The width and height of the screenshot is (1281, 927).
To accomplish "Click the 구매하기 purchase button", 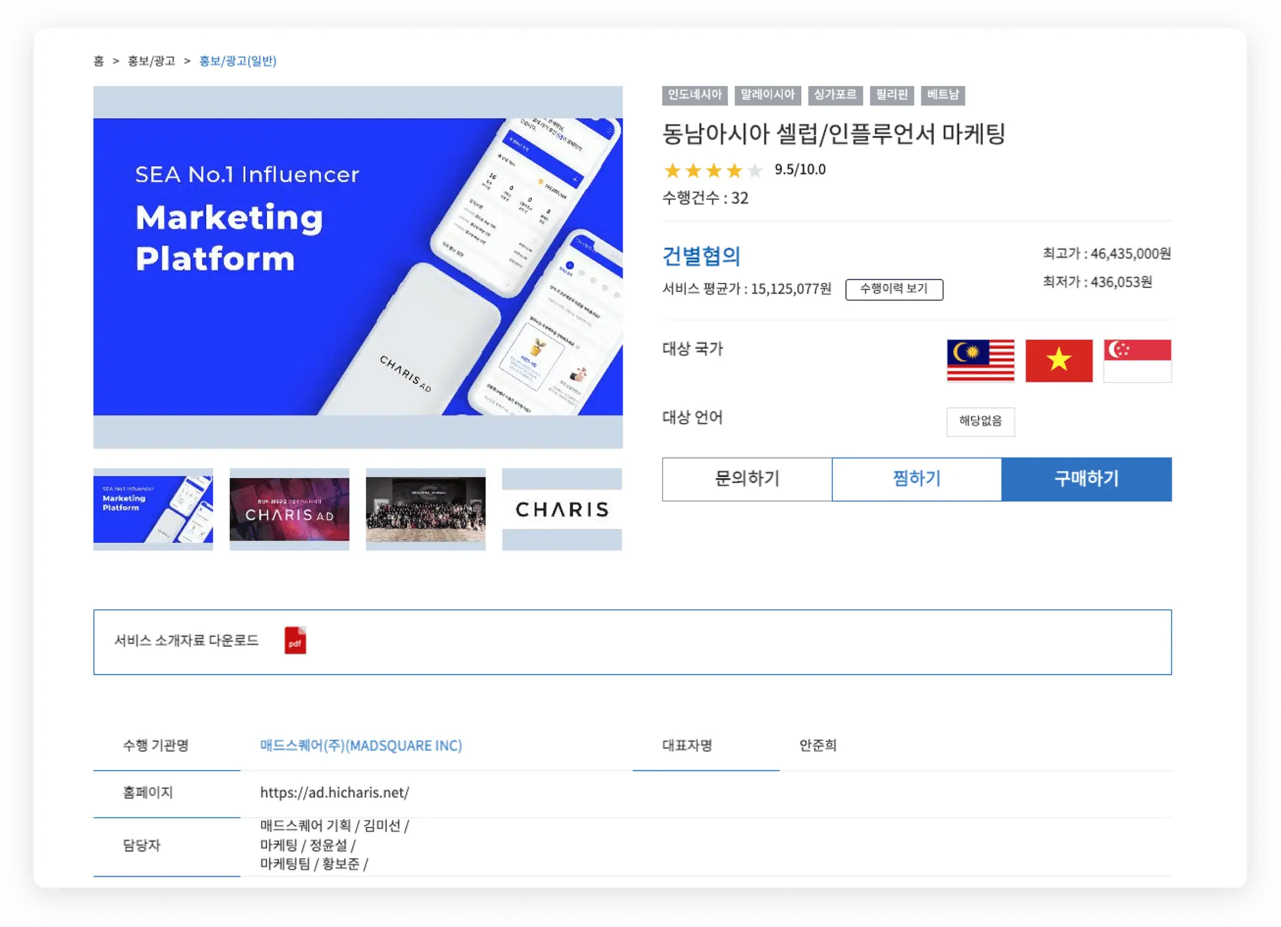I will tap(1087, 479).
